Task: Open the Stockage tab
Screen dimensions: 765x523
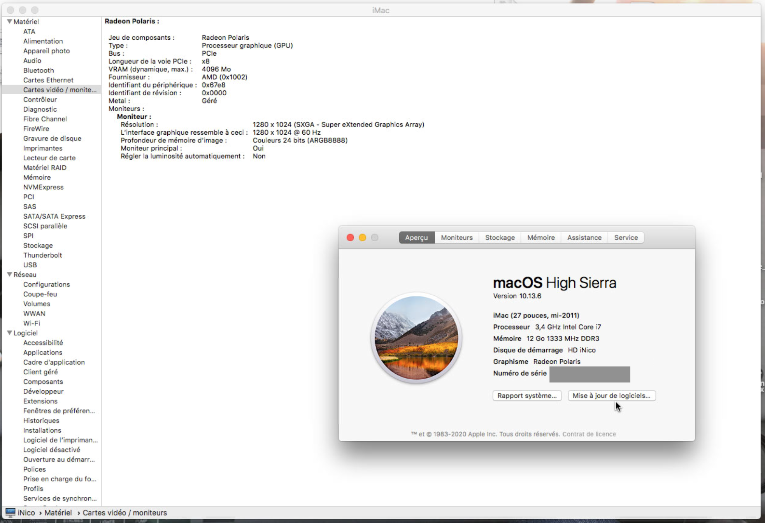Action: 500,237
